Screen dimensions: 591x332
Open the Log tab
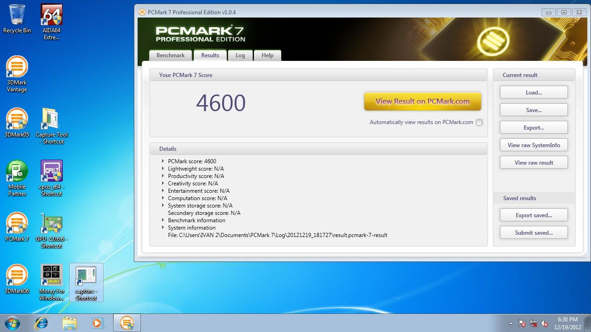click(x=240, y=55)
